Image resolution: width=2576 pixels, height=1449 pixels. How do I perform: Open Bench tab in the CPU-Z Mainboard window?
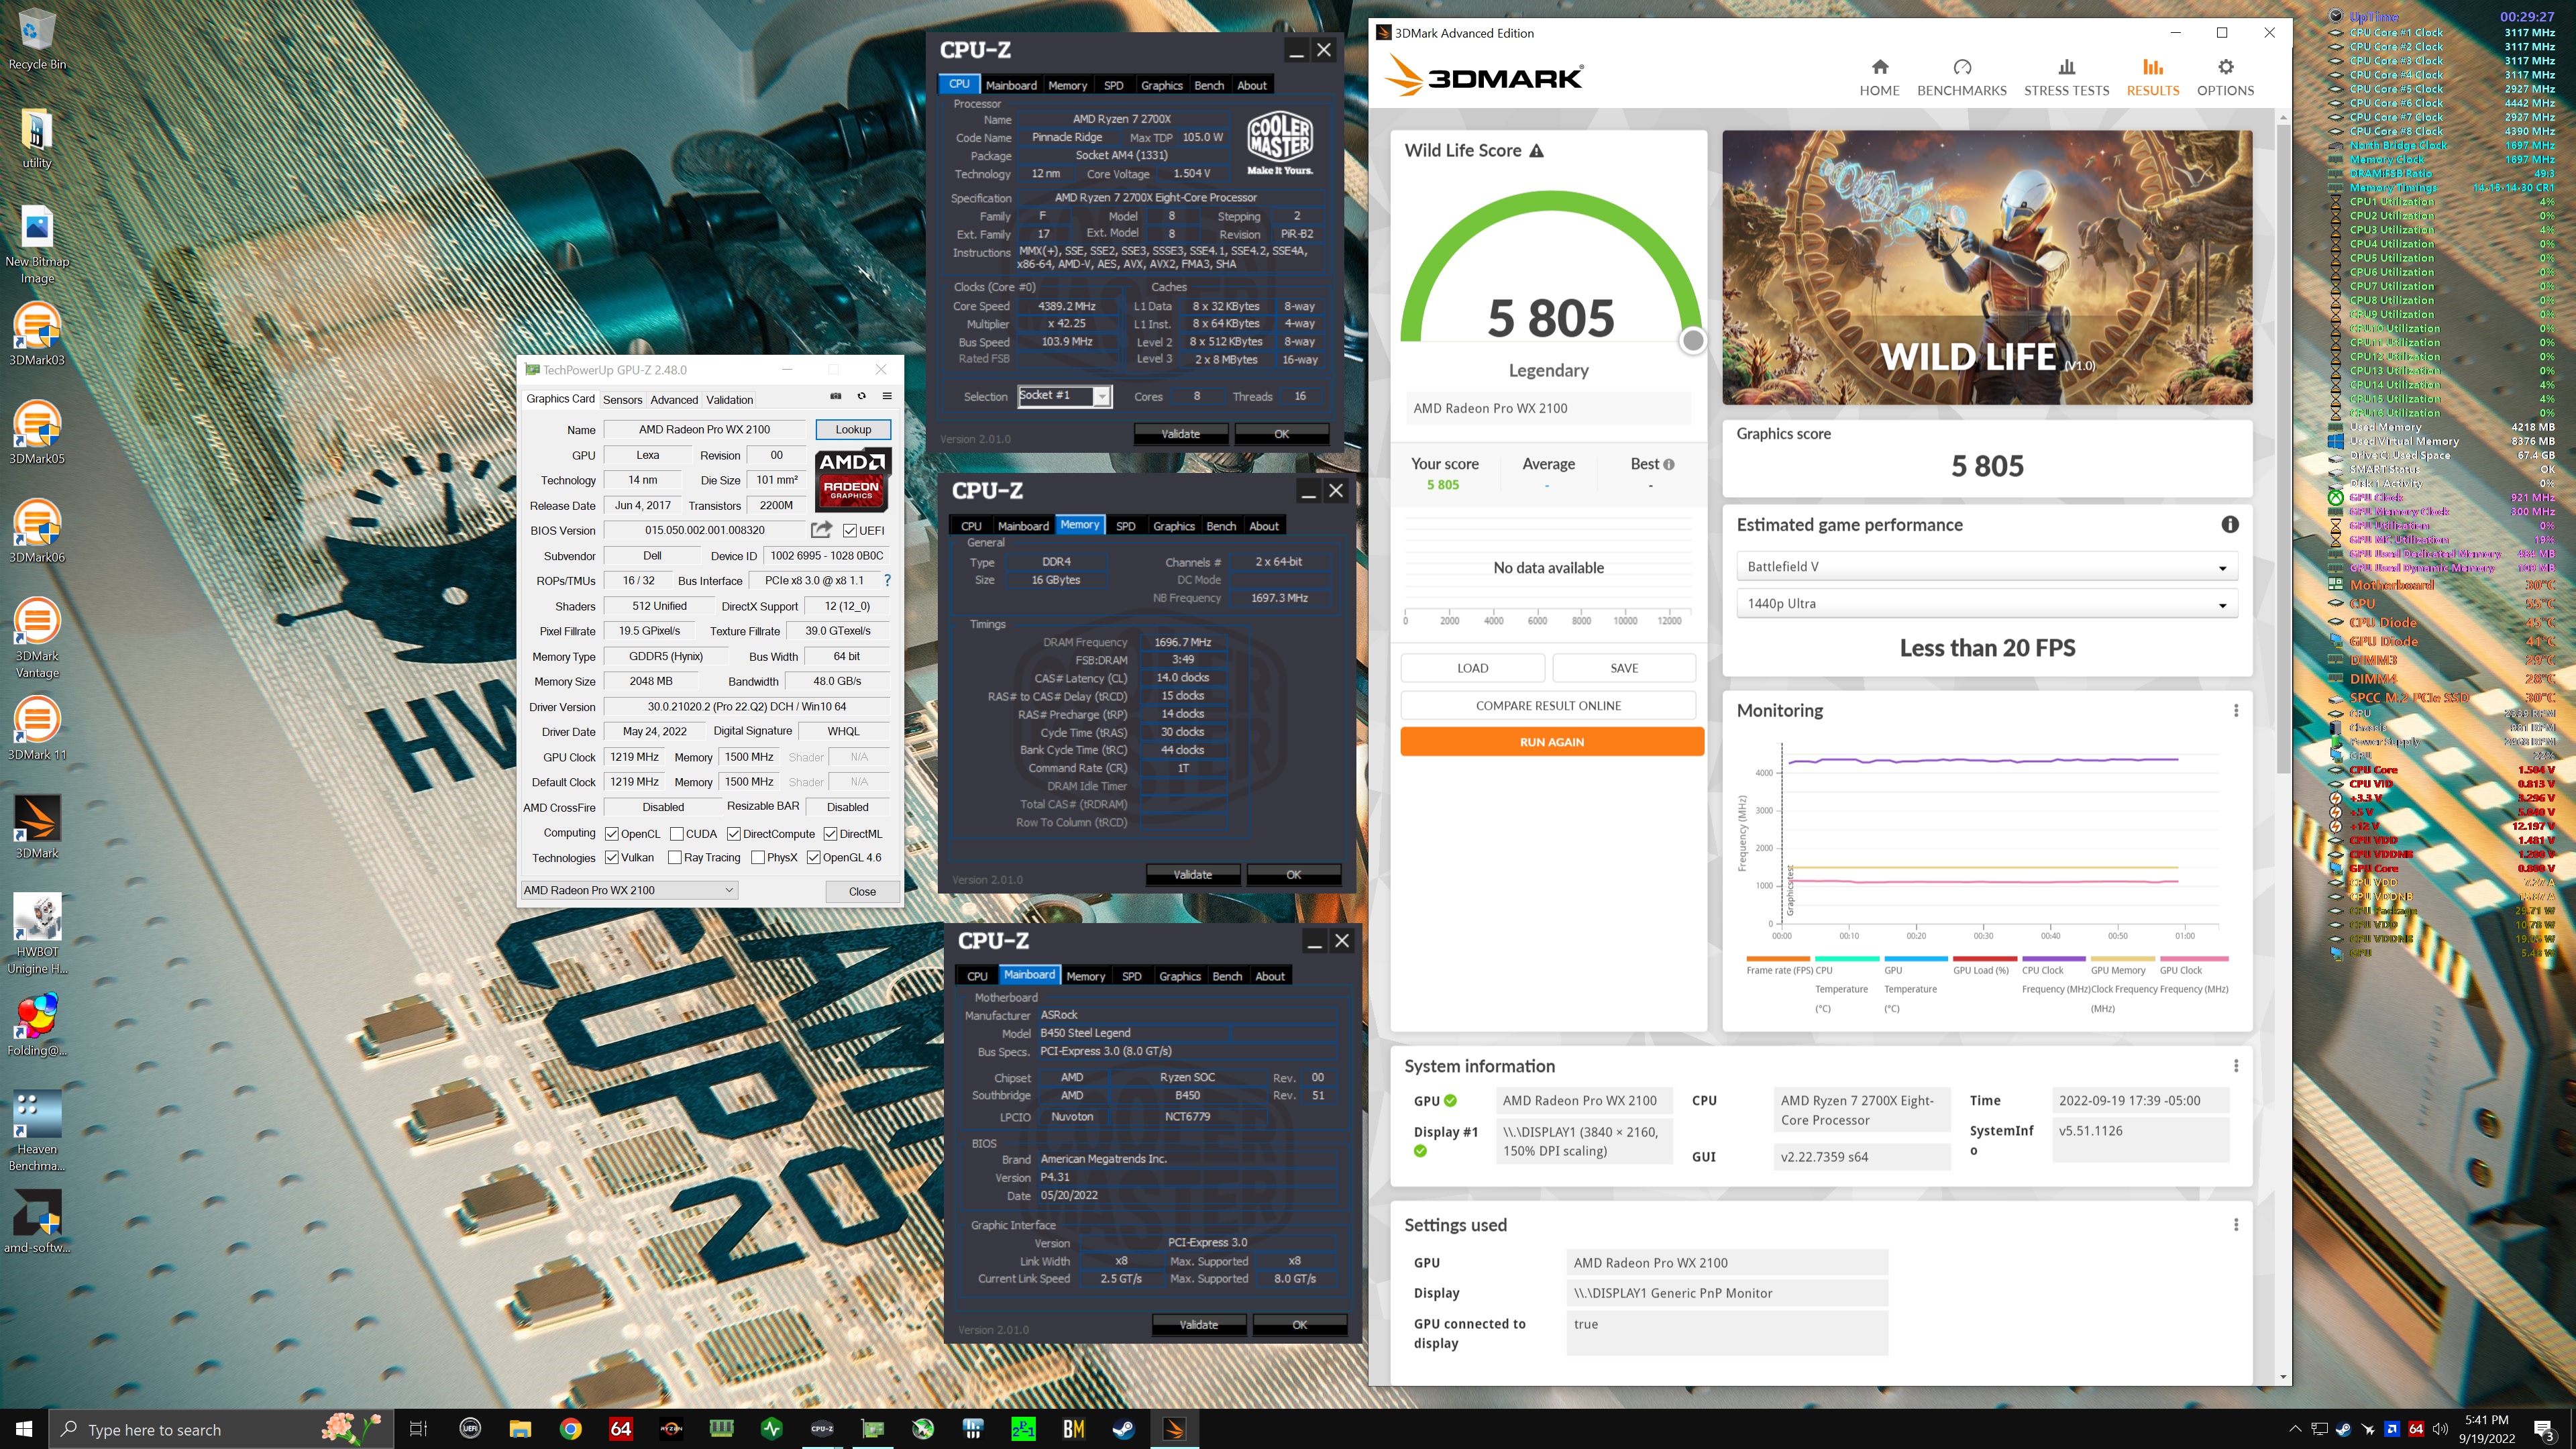(x=1227, y=976)
